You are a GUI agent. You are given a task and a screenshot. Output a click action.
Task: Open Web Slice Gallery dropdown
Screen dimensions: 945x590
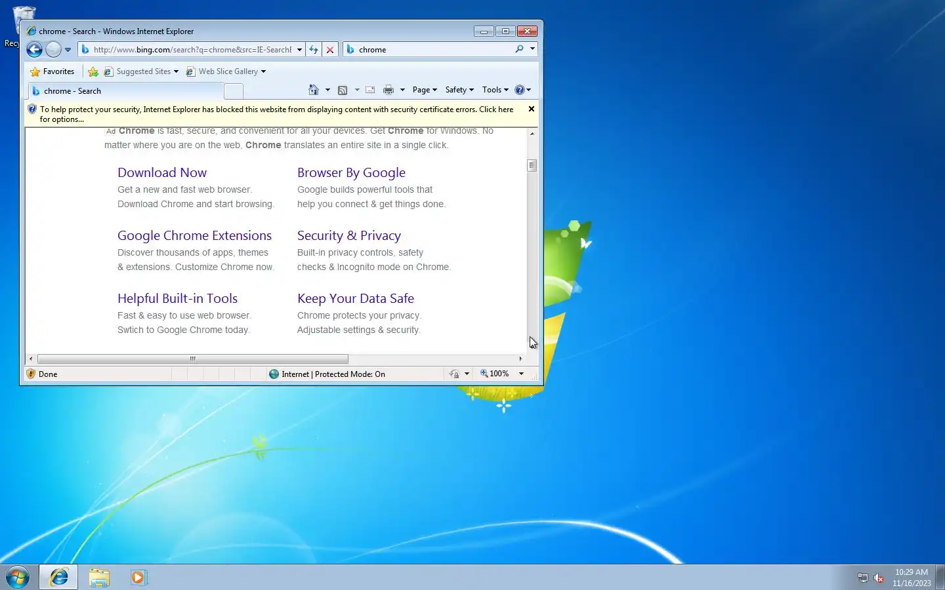coord(226,71)
